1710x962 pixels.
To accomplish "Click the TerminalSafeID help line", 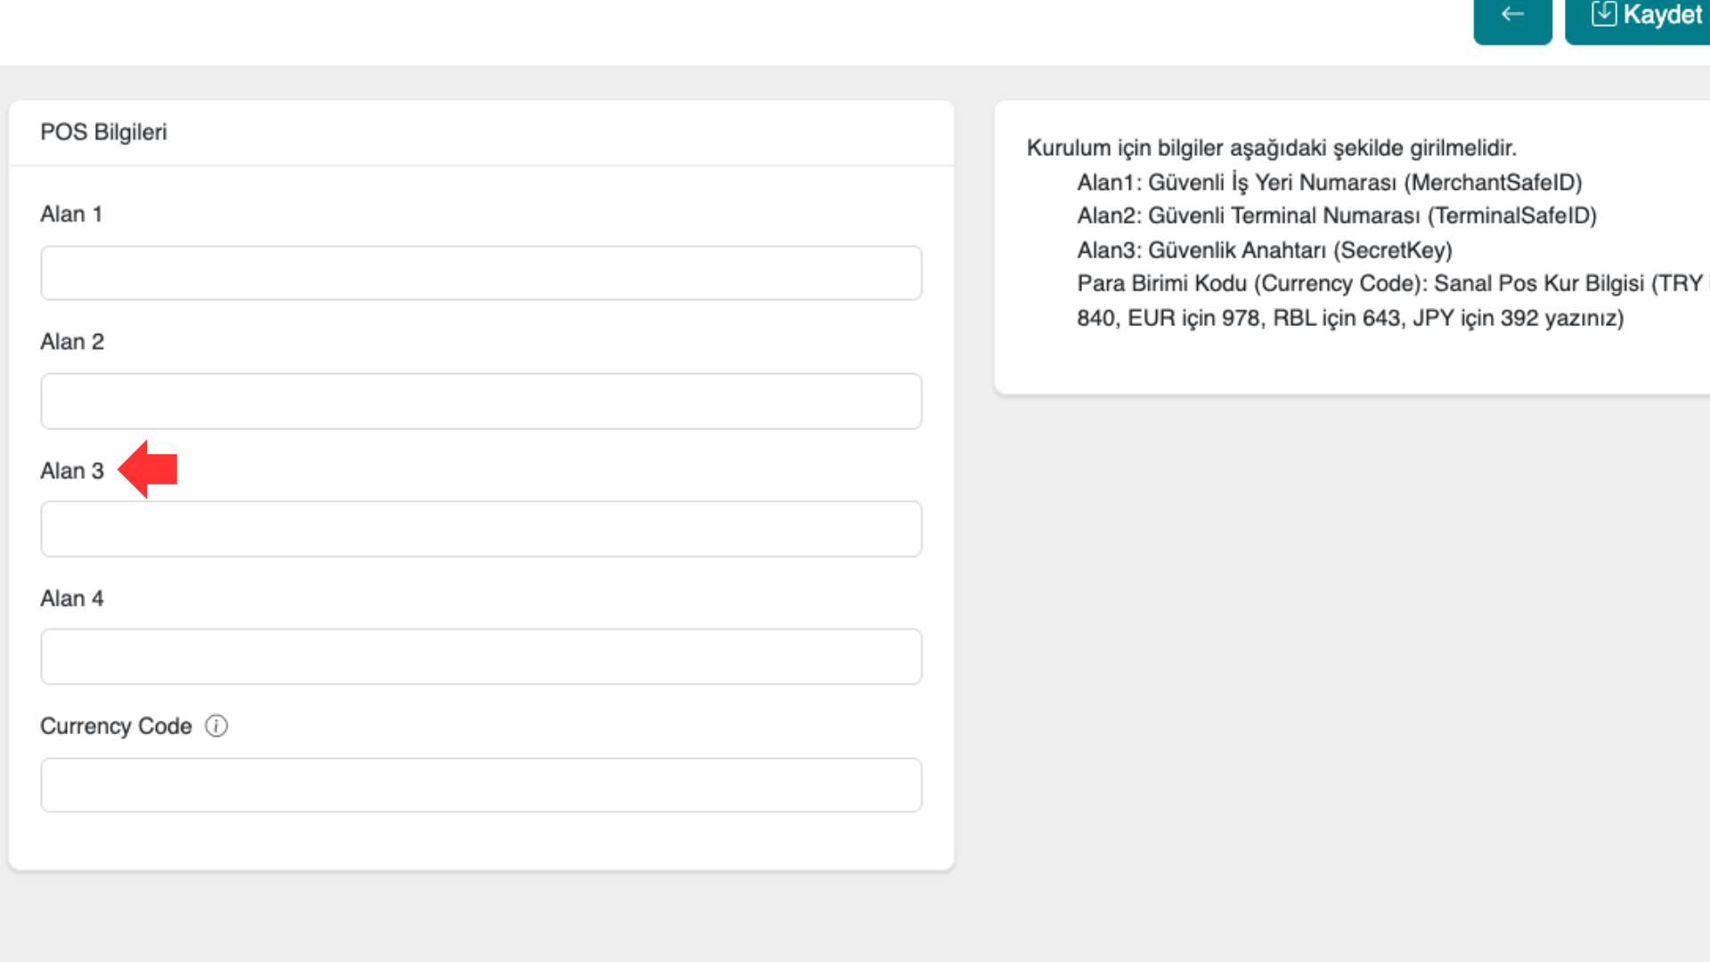I will (x=1336, y=216).
